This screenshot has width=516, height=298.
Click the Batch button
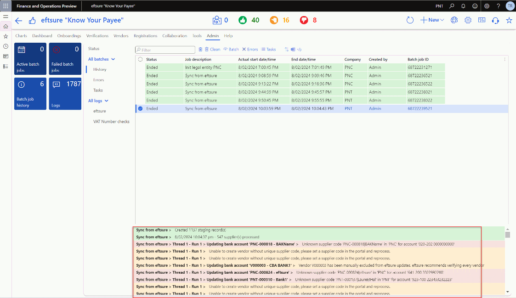click(x=231, y=49)
